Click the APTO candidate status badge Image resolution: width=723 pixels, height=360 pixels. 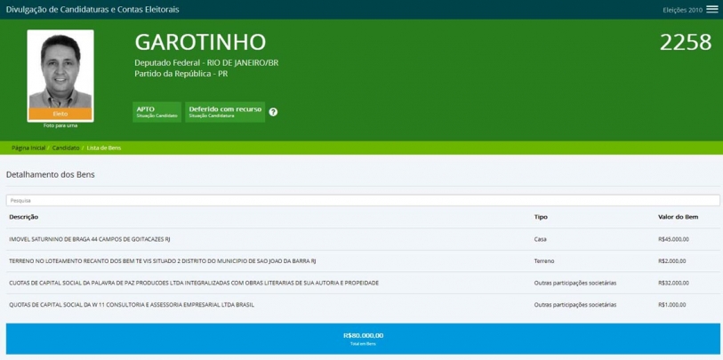(x=157, y=111)
